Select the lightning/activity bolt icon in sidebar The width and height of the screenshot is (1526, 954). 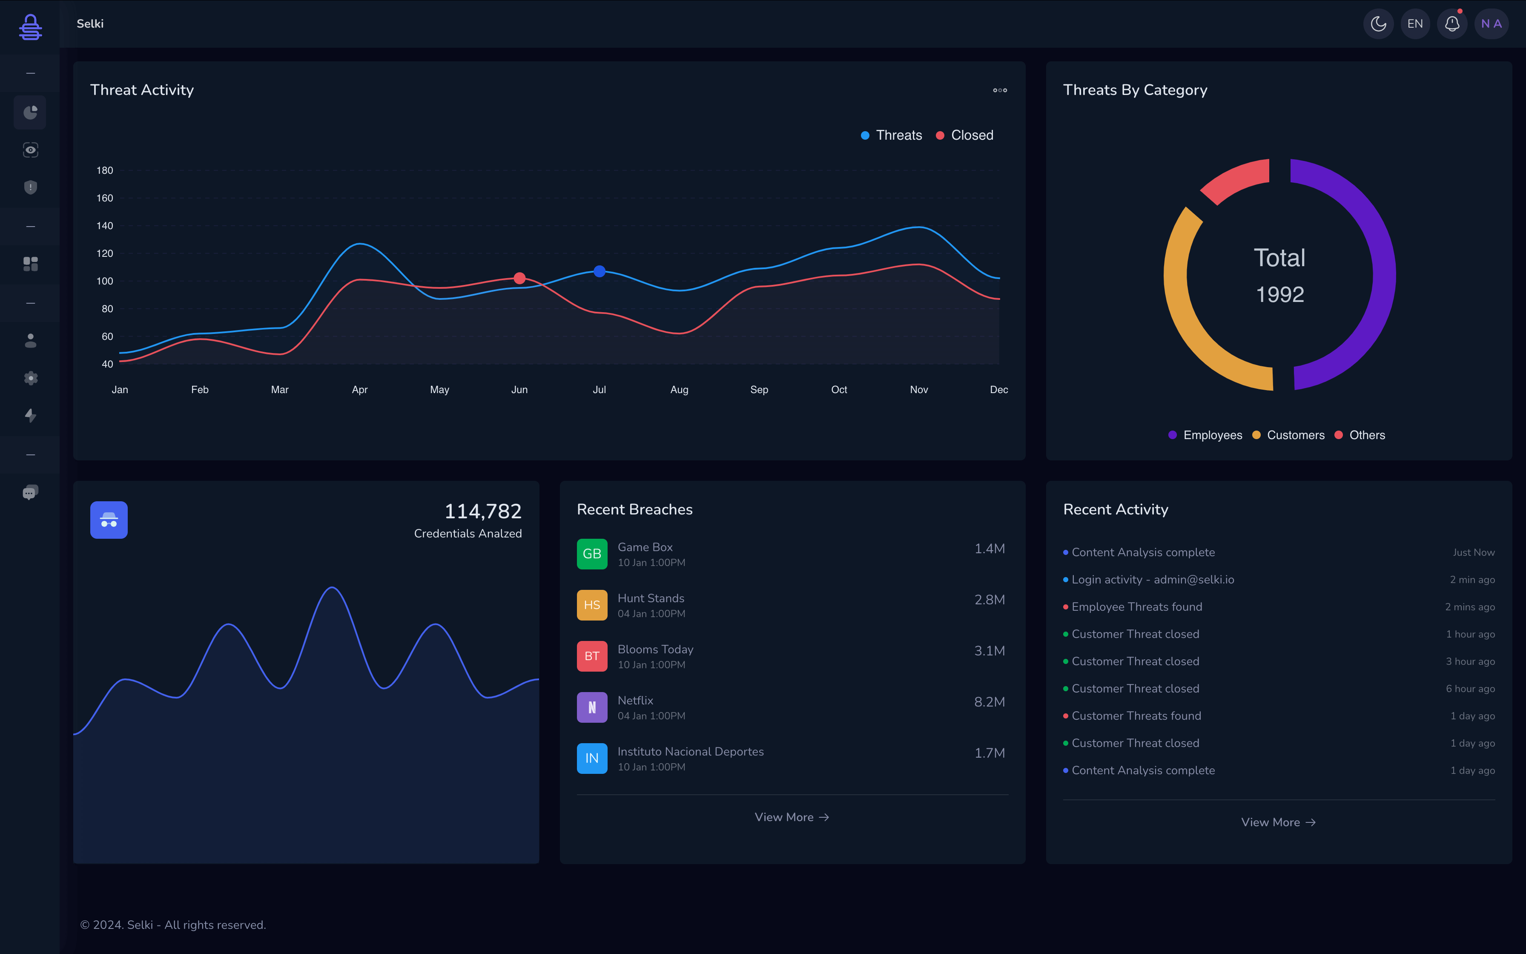pyautogui.click(x=30, y=415)
